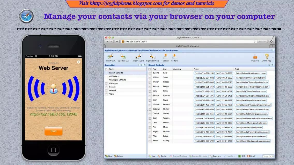The image size is (294, 165).
Task: Focus the Input to filter field
Action: pyautogui.click(x=268, y=156)
